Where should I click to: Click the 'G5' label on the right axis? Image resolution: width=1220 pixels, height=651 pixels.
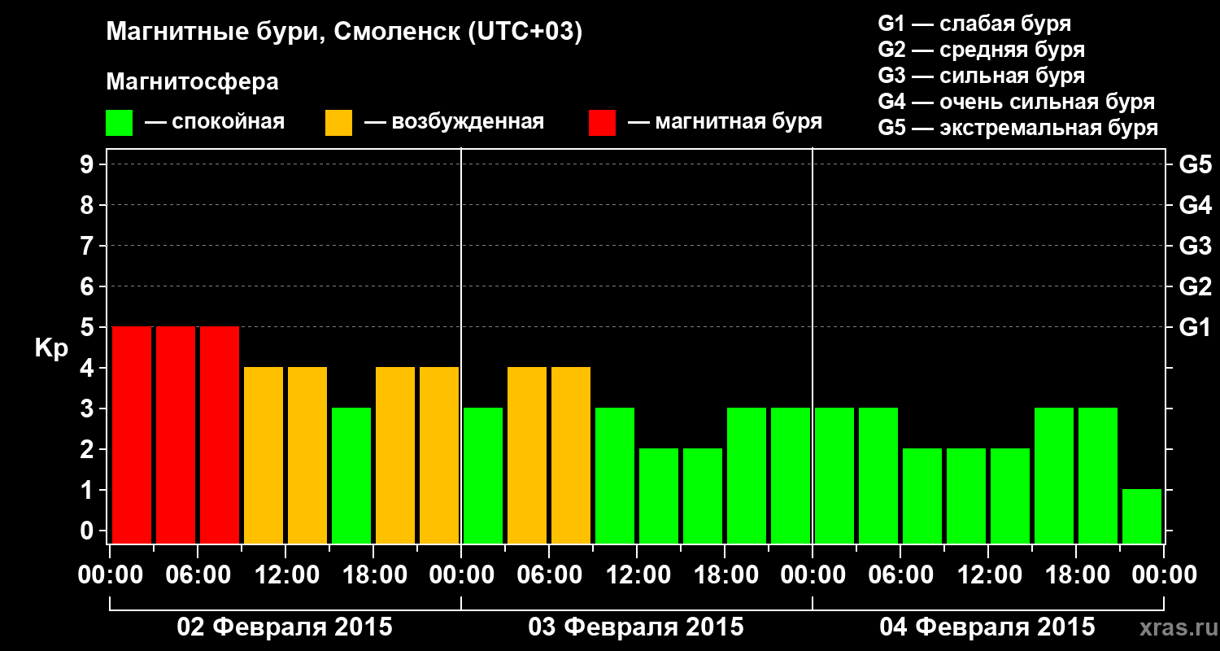(x=1195, y=164)
